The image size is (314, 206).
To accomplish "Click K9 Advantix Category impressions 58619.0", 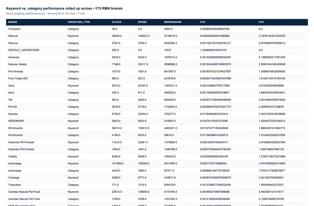I will click(169, 135).
